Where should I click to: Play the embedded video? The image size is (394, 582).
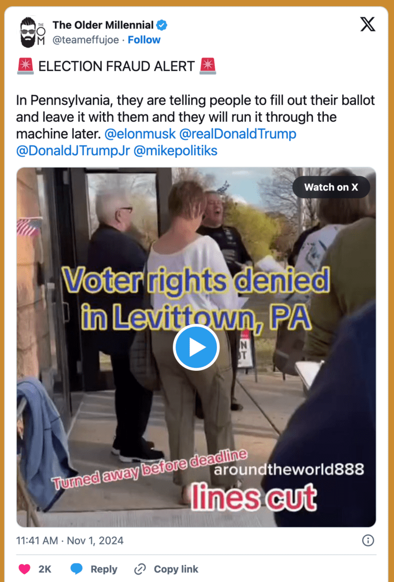coord(196,347)
